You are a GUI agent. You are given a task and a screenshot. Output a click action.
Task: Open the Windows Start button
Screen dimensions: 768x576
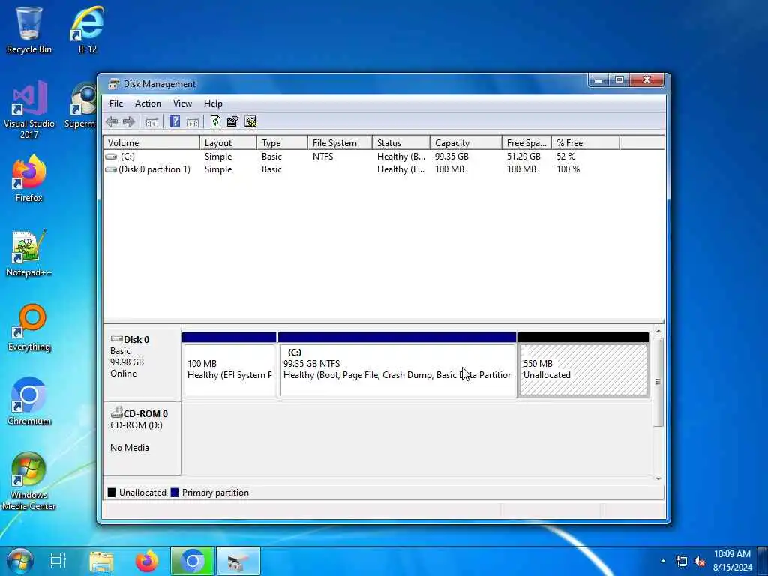19,561
